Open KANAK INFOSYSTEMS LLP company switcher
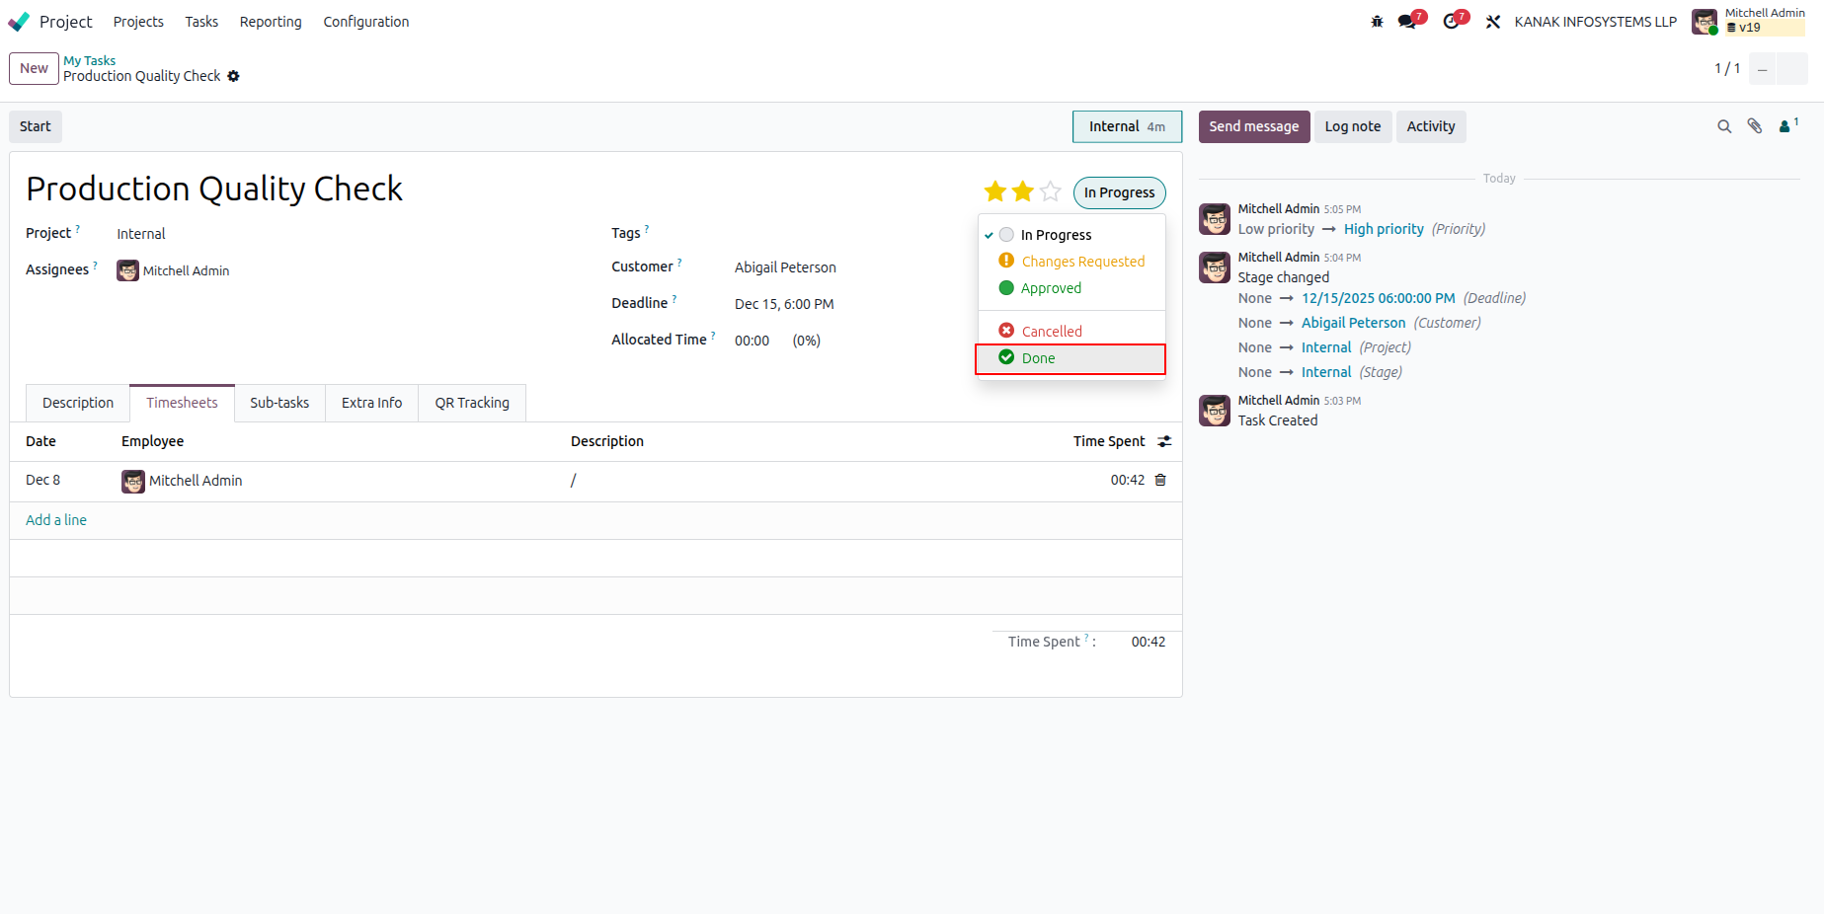Viewport: 1824px width, 914px height. coord(1595,22)
